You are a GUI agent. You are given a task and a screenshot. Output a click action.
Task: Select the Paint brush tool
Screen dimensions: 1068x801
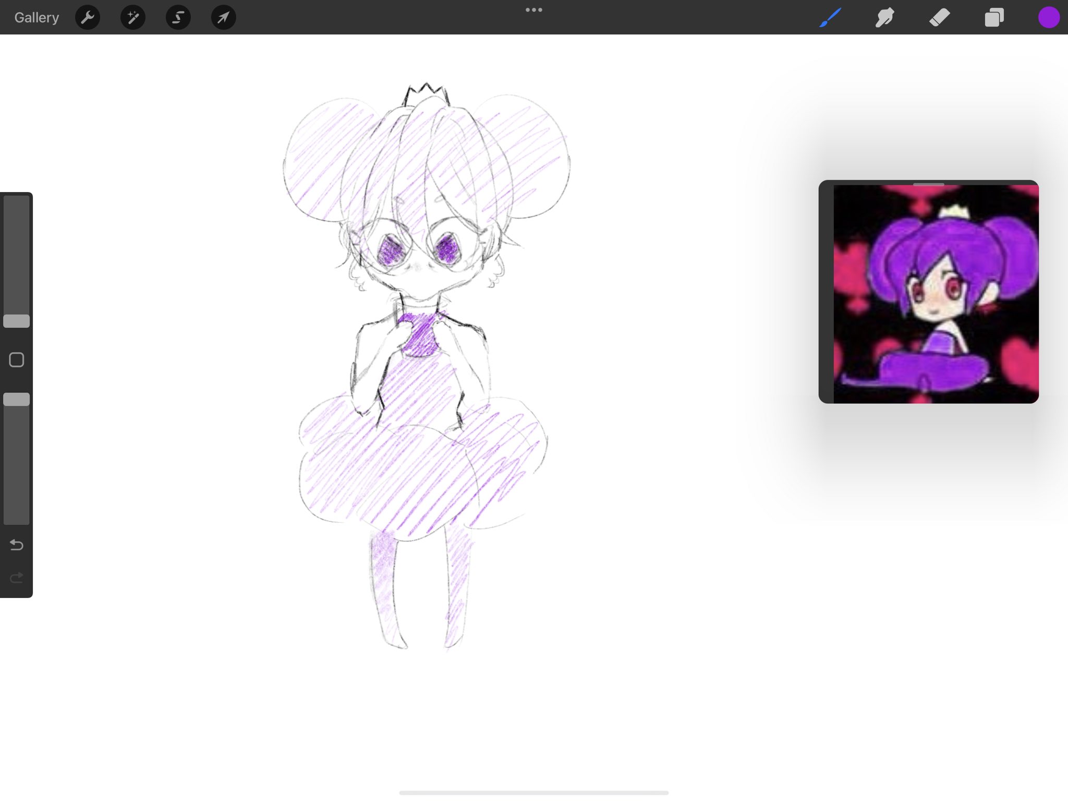pos(830,18)
